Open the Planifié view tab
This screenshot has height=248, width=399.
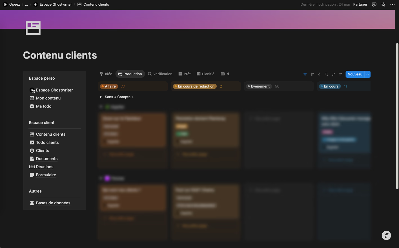pos(205,74)
